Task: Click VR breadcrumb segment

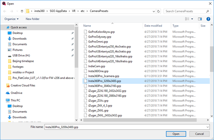Action: tap(74, 11)
